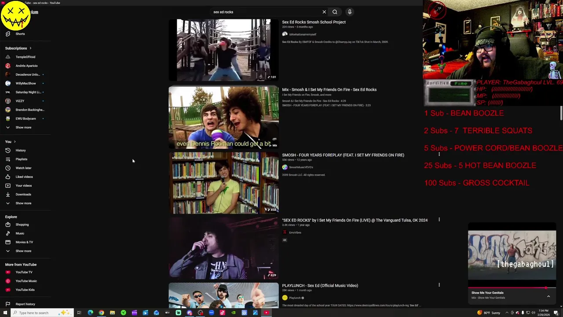Screen dimensions: 563x317
Task: Click the miniplayer video preview
Action: pyautogui.click(x=512, y=255)
